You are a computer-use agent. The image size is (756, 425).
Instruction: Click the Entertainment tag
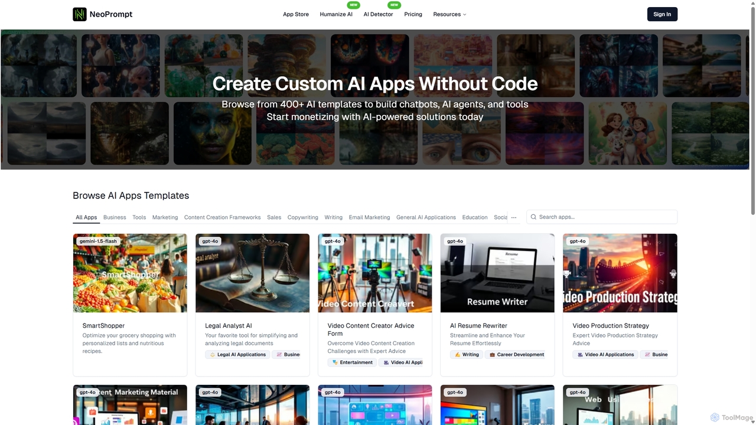coord(352,362)
